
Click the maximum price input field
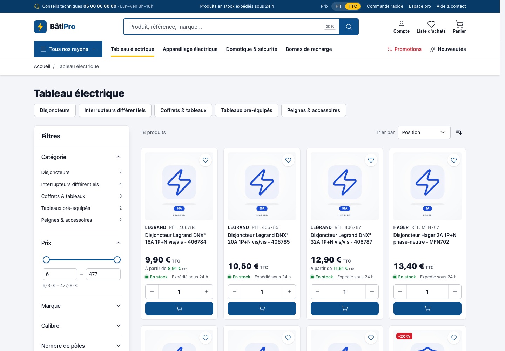tap(103, 274)
